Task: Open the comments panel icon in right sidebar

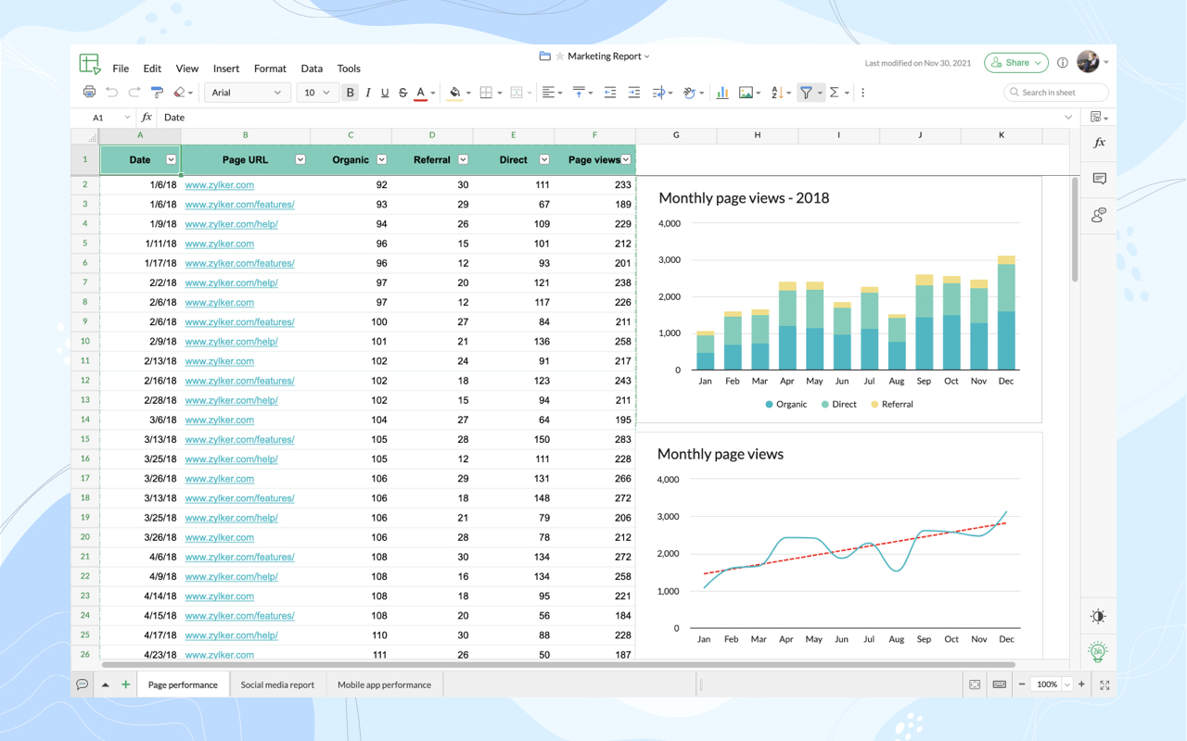Action: (x=1099, y=179)
